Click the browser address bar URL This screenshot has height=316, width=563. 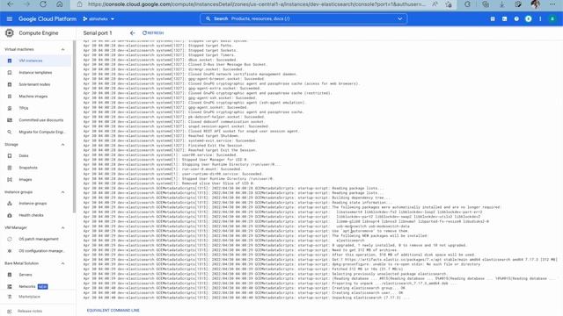(x=256, y=4)
